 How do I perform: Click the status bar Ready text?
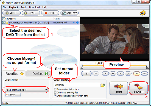coord(5,103)
